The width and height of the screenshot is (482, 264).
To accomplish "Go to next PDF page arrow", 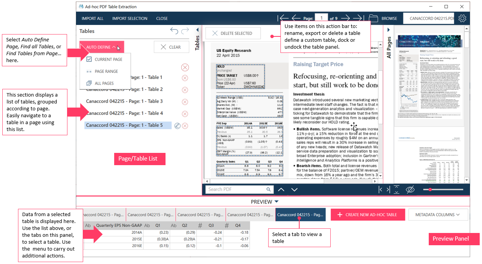I will 345,18.
